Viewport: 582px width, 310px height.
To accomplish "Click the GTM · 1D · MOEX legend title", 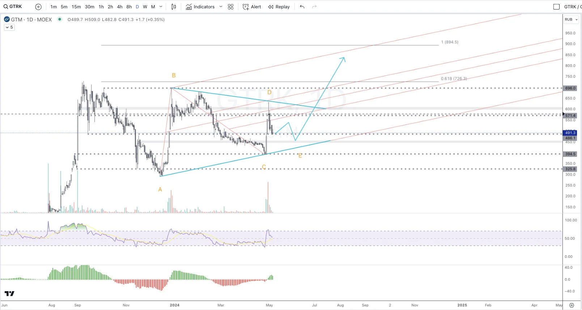I will click(31, 20).
